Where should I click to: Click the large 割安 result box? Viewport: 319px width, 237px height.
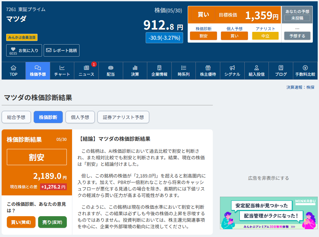[37, 157]
